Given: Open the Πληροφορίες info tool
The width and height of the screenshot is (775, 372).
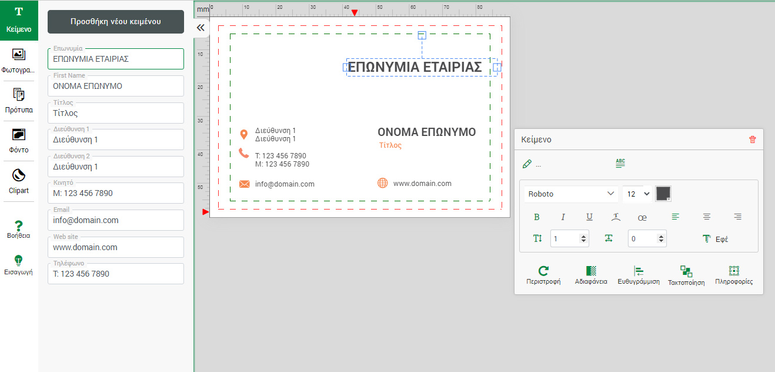Looking at the screenshot, I should tap(734, 271).
